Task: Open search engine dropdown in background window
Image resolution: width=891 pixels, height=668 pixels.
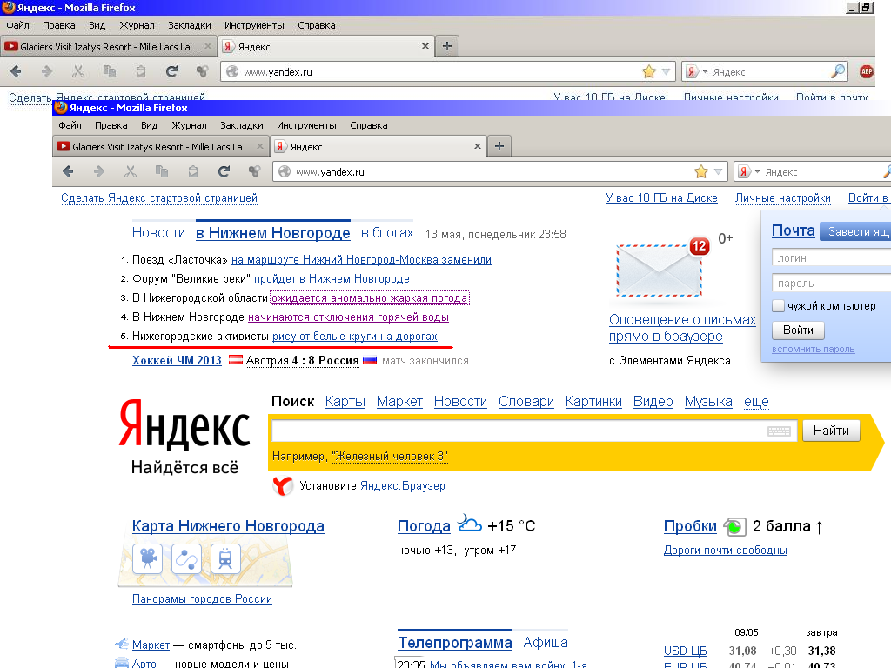Action: coord(705,71)
